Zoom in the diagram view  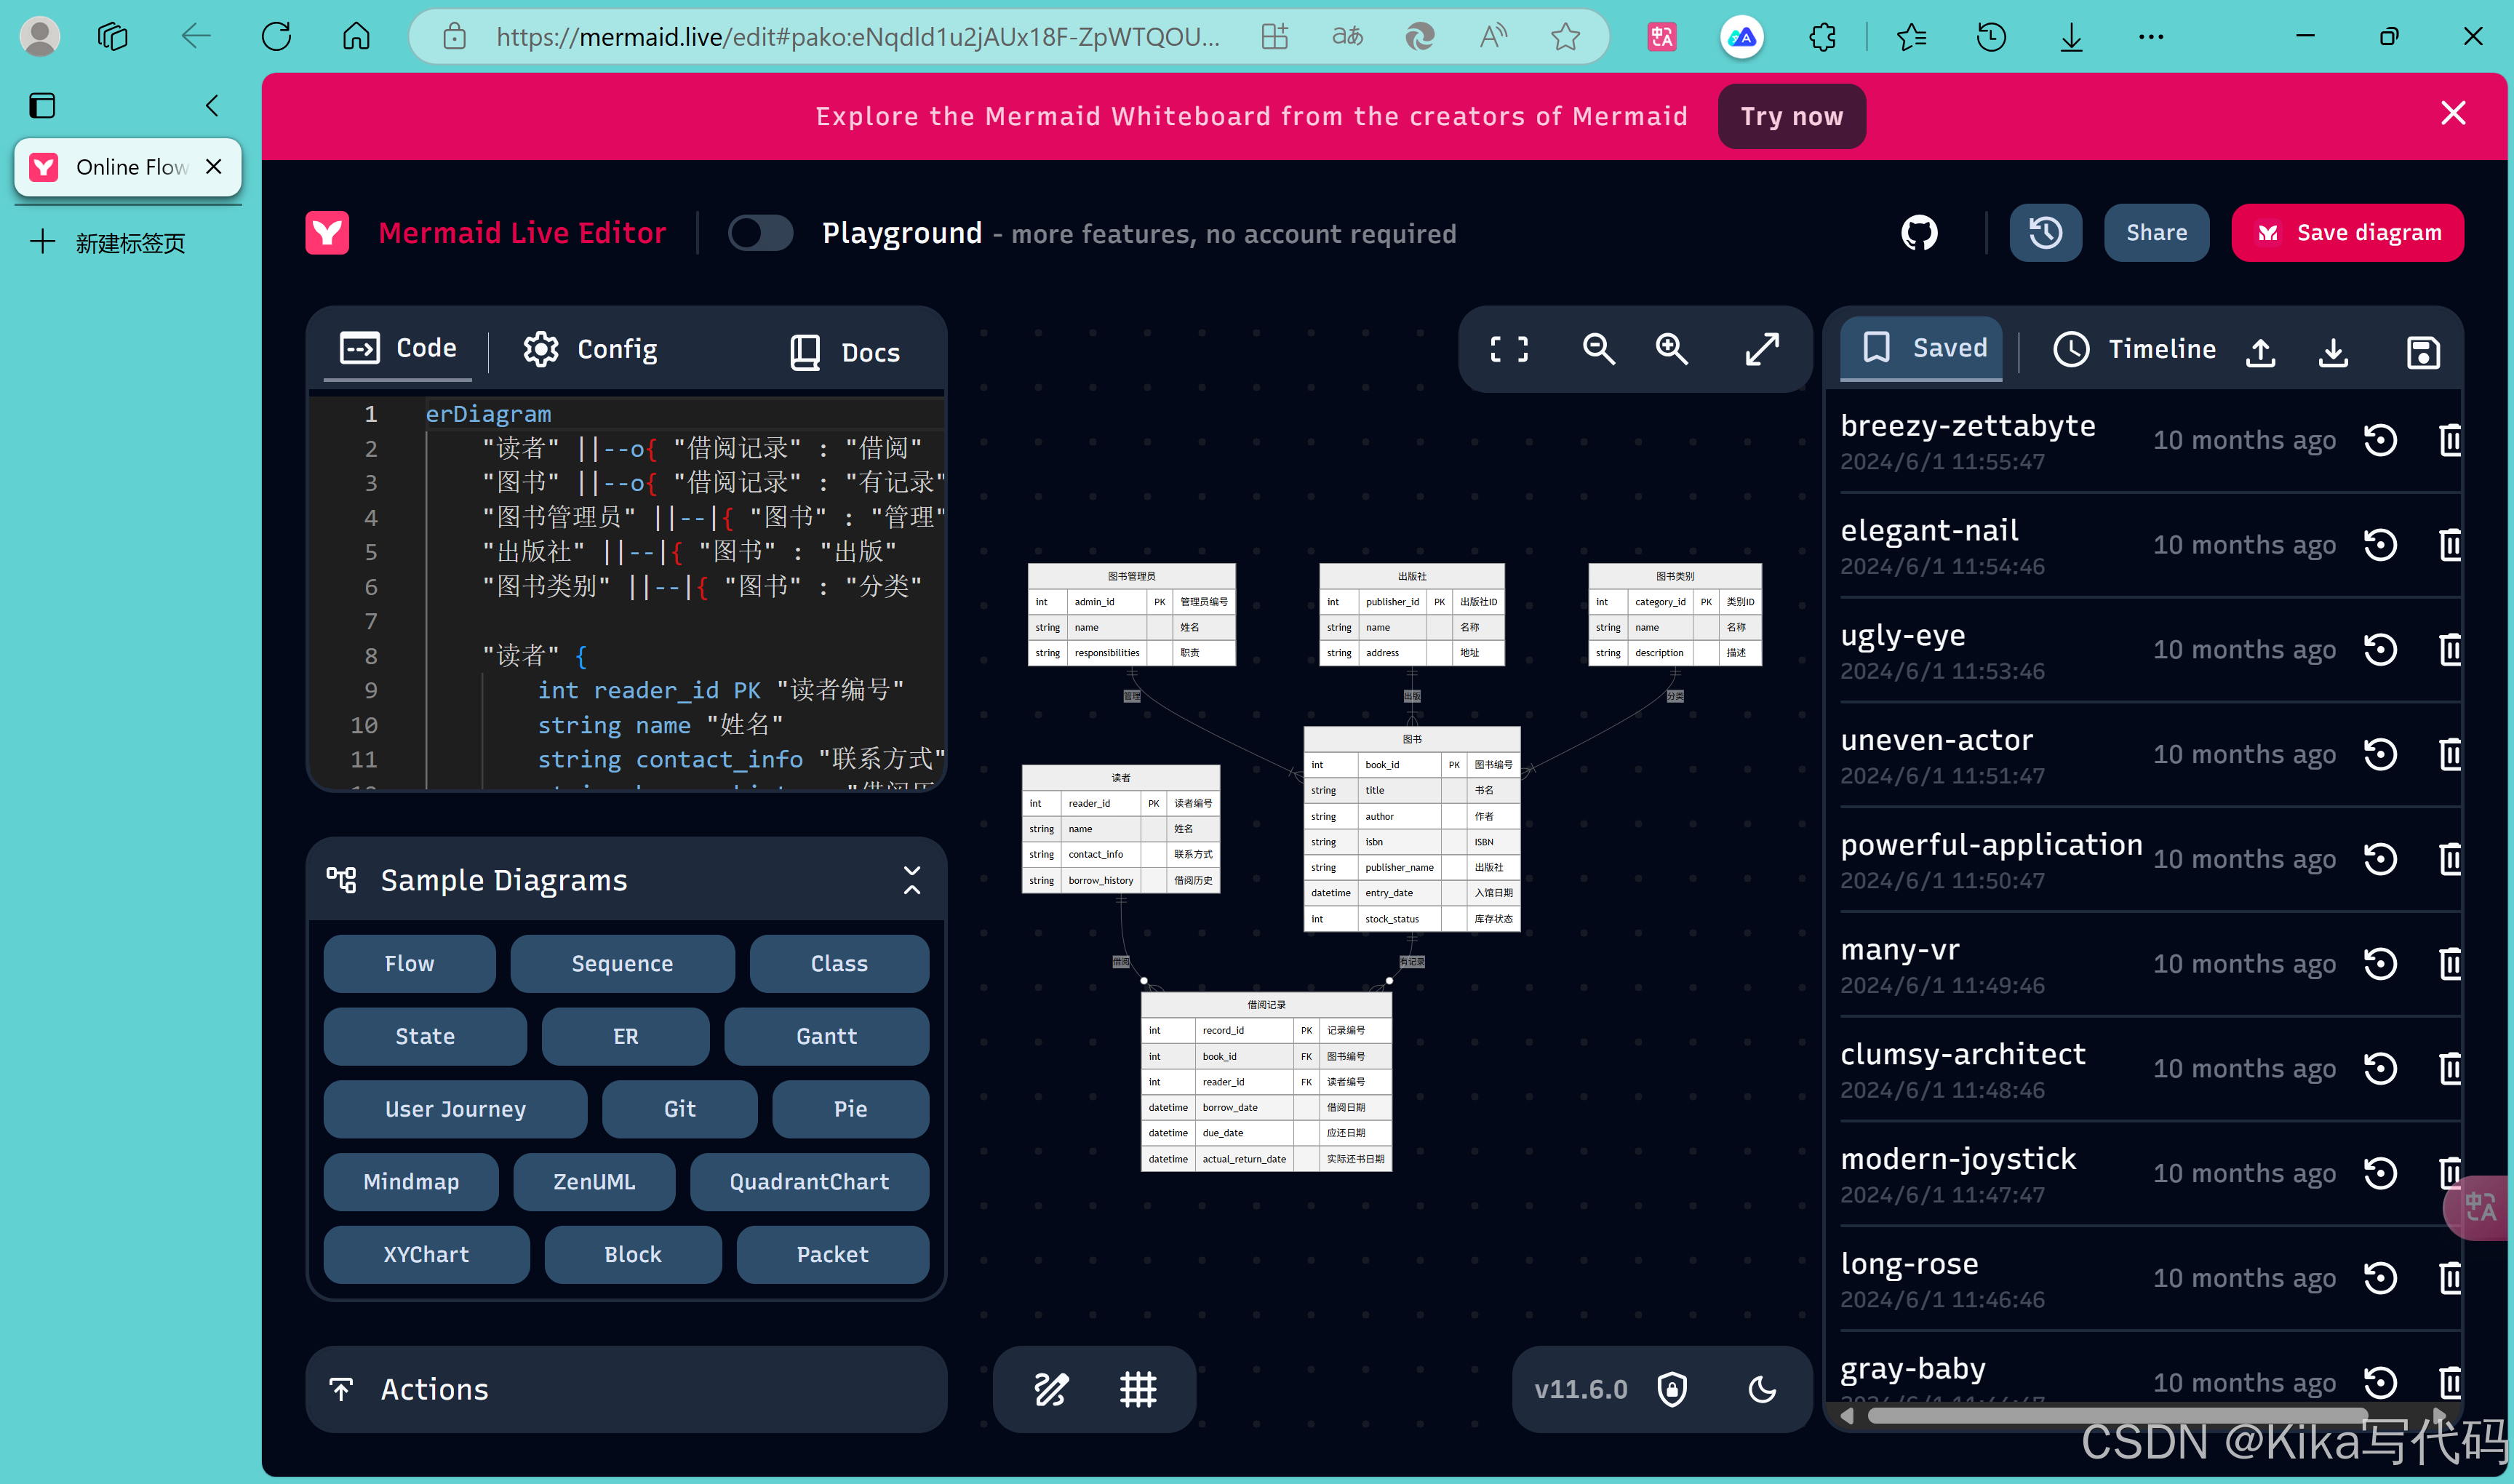click(x=1671, y=349)
